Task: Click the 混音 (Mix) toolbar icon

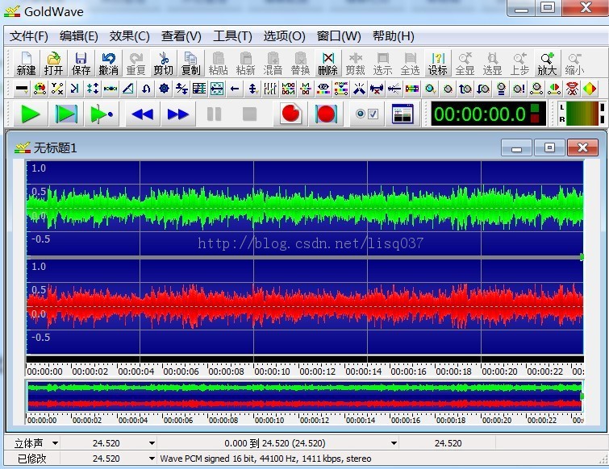Action: pos(273,63)
